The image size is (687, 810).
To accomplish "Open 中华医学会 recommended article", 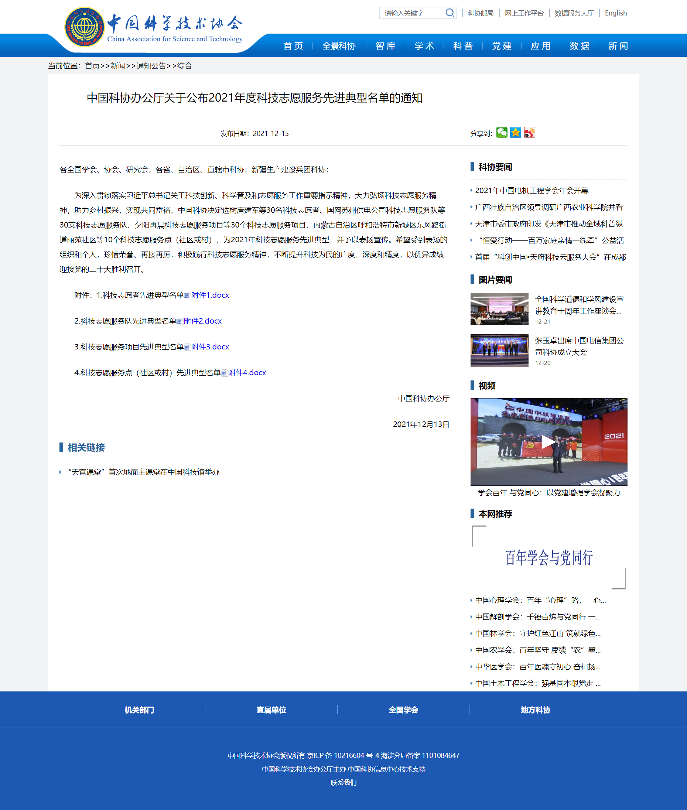I will click(x=538, y=667).
